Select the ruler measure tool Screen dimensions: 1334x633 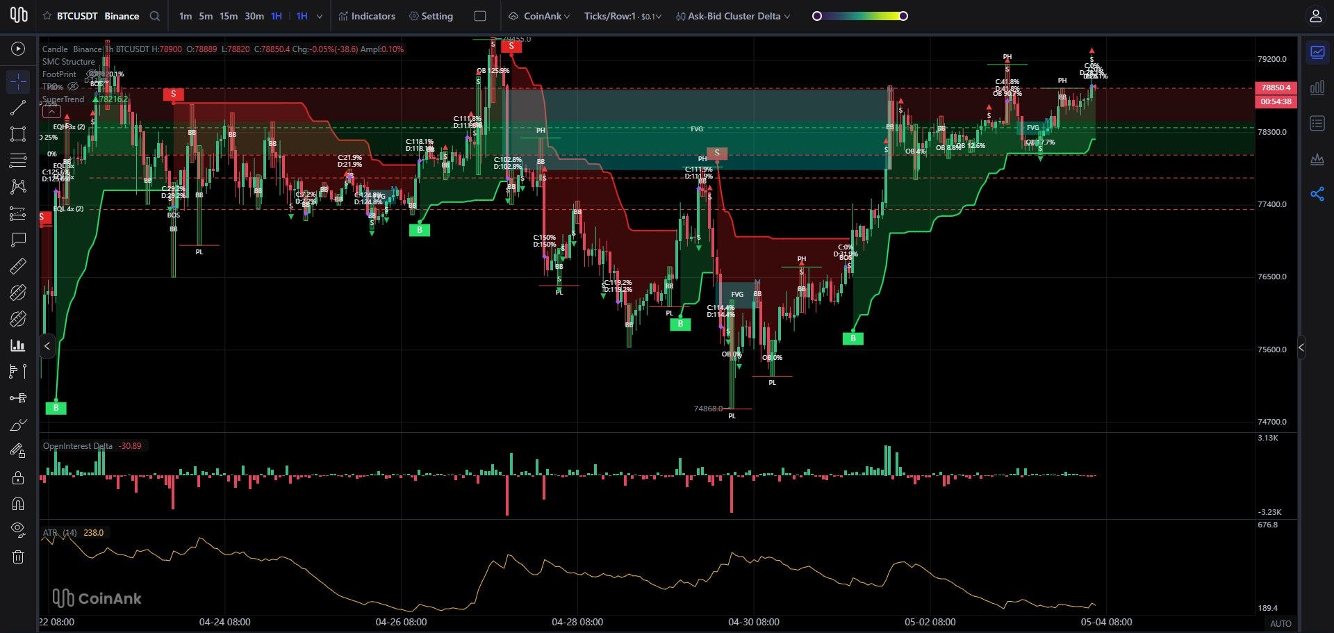[x=18, y=266]
